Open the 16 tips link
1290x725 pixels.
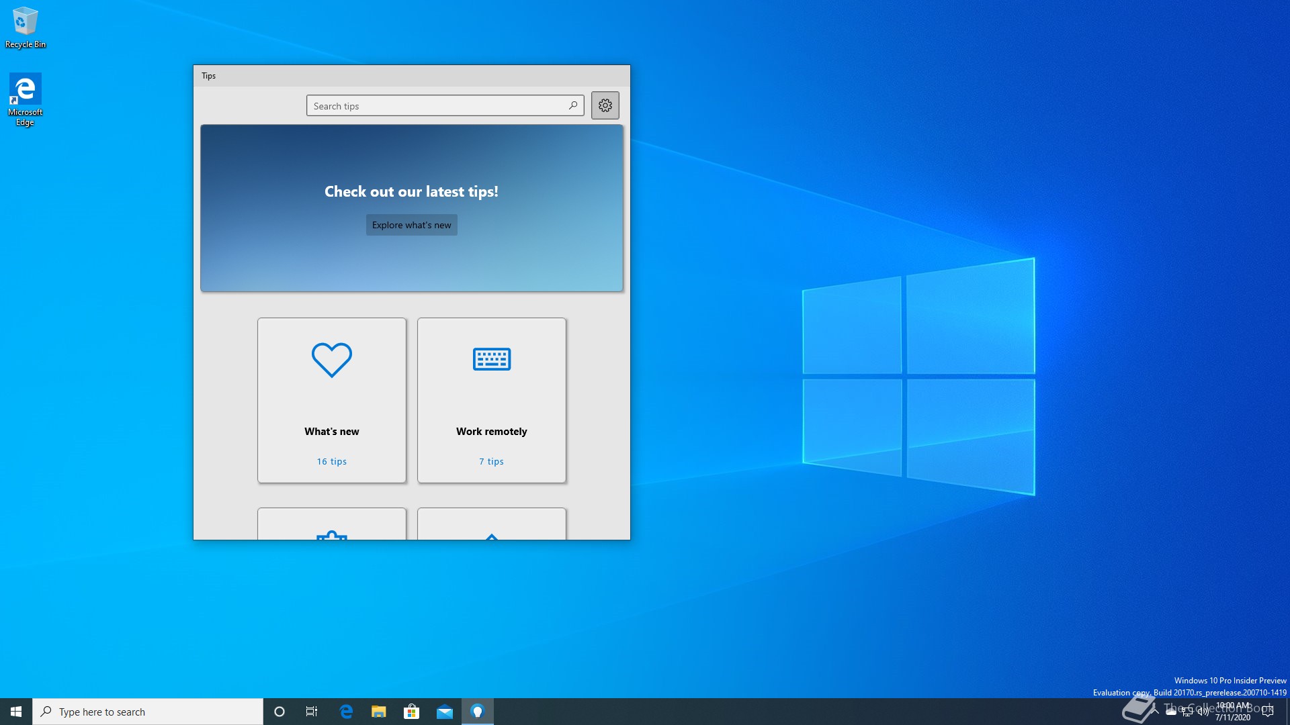click(332, 461)
